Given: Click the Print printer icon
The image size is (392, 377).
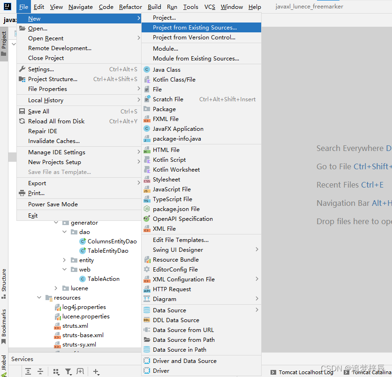Looking at the screenshot, I should [22, 193].
